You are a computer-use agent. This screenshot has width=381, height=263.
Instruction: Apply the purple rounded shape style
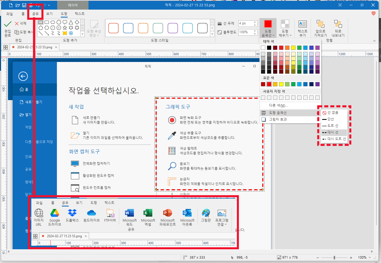pyautogui.click(x=173, y=28)
